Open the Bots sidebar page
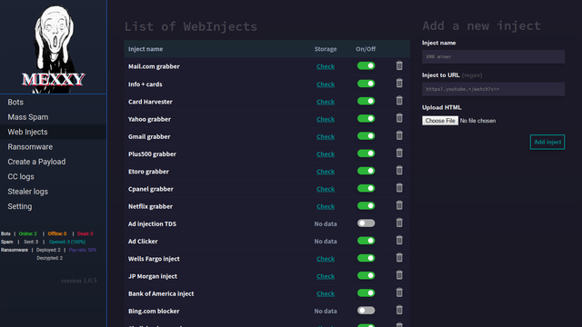582x327 pixels. [53, 102]
